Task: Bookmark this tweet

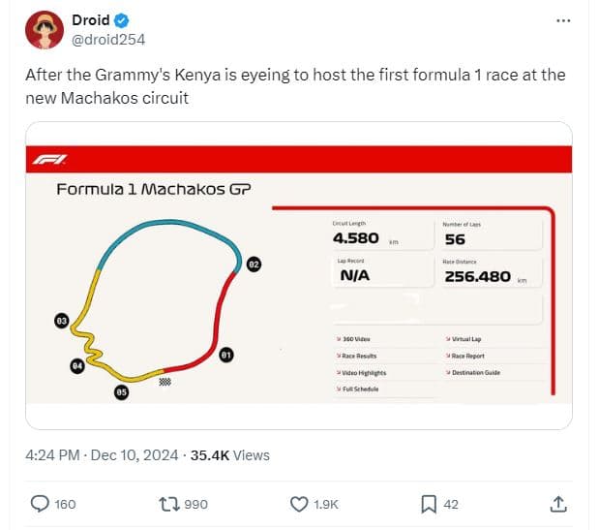Action: (429, 504)
